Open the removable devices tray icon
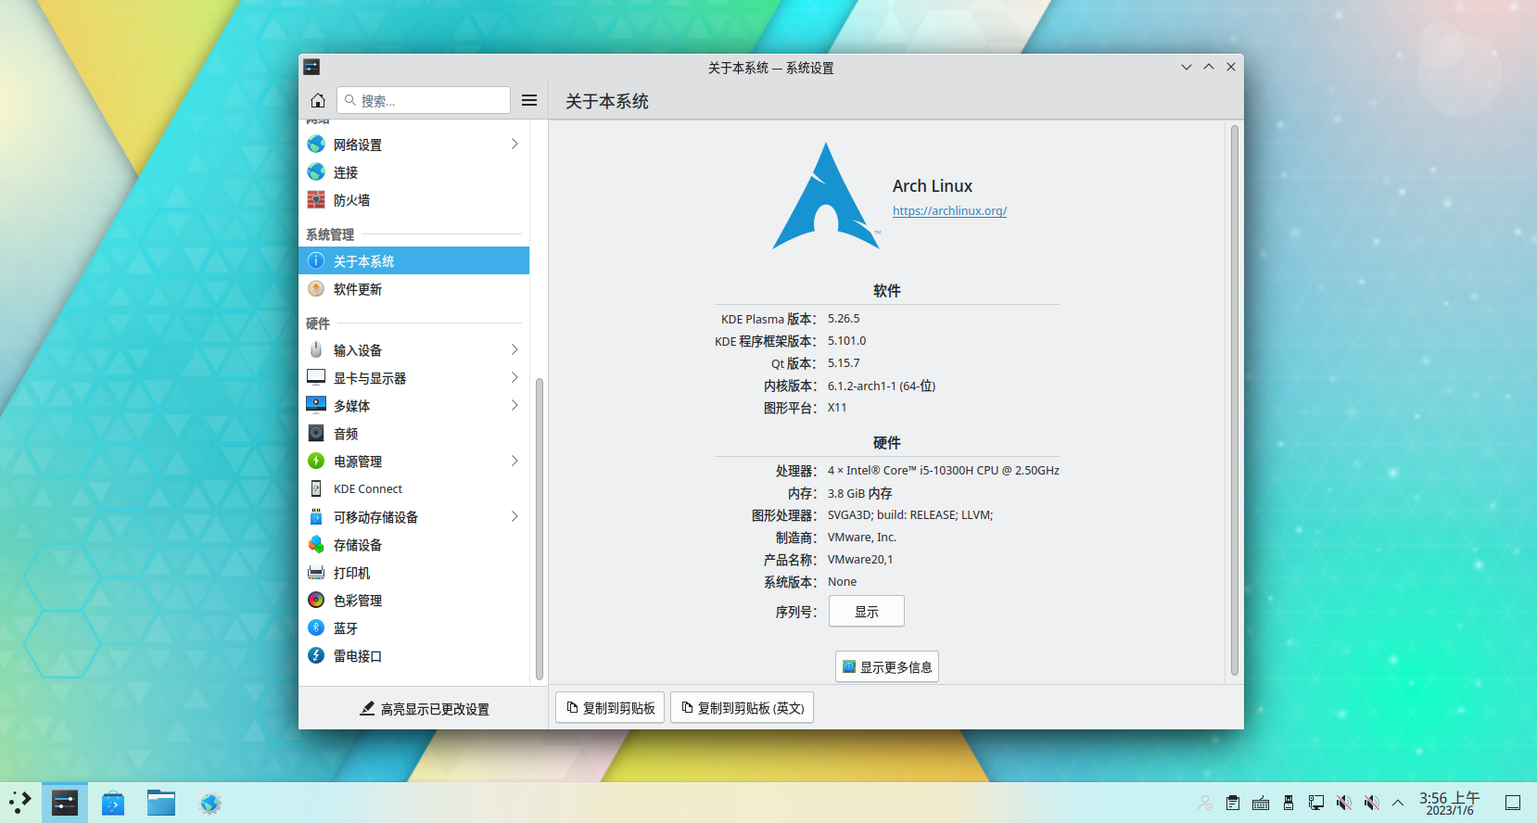This screenshot has height=823, width=1537. pyautogui.click(x=1289, y=804)
